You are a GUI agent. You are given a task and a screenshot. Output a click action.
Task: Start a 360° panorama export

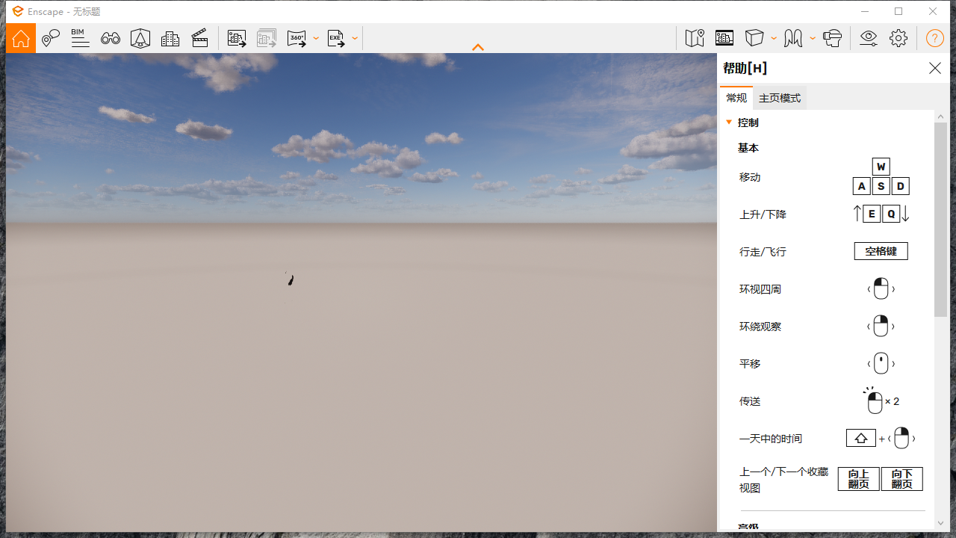click(x=297, y=38)
